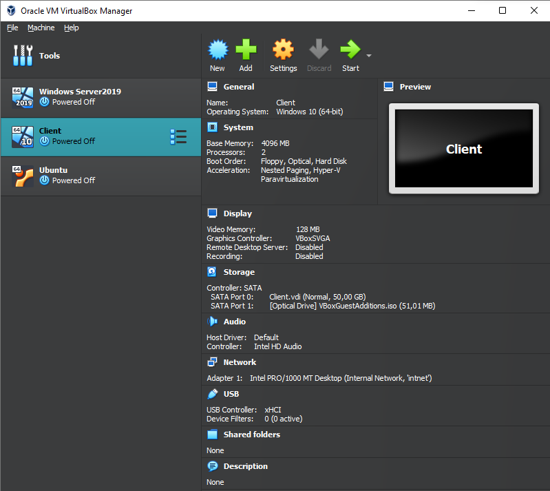Click the New virtual machine icon

pos(218,50)
